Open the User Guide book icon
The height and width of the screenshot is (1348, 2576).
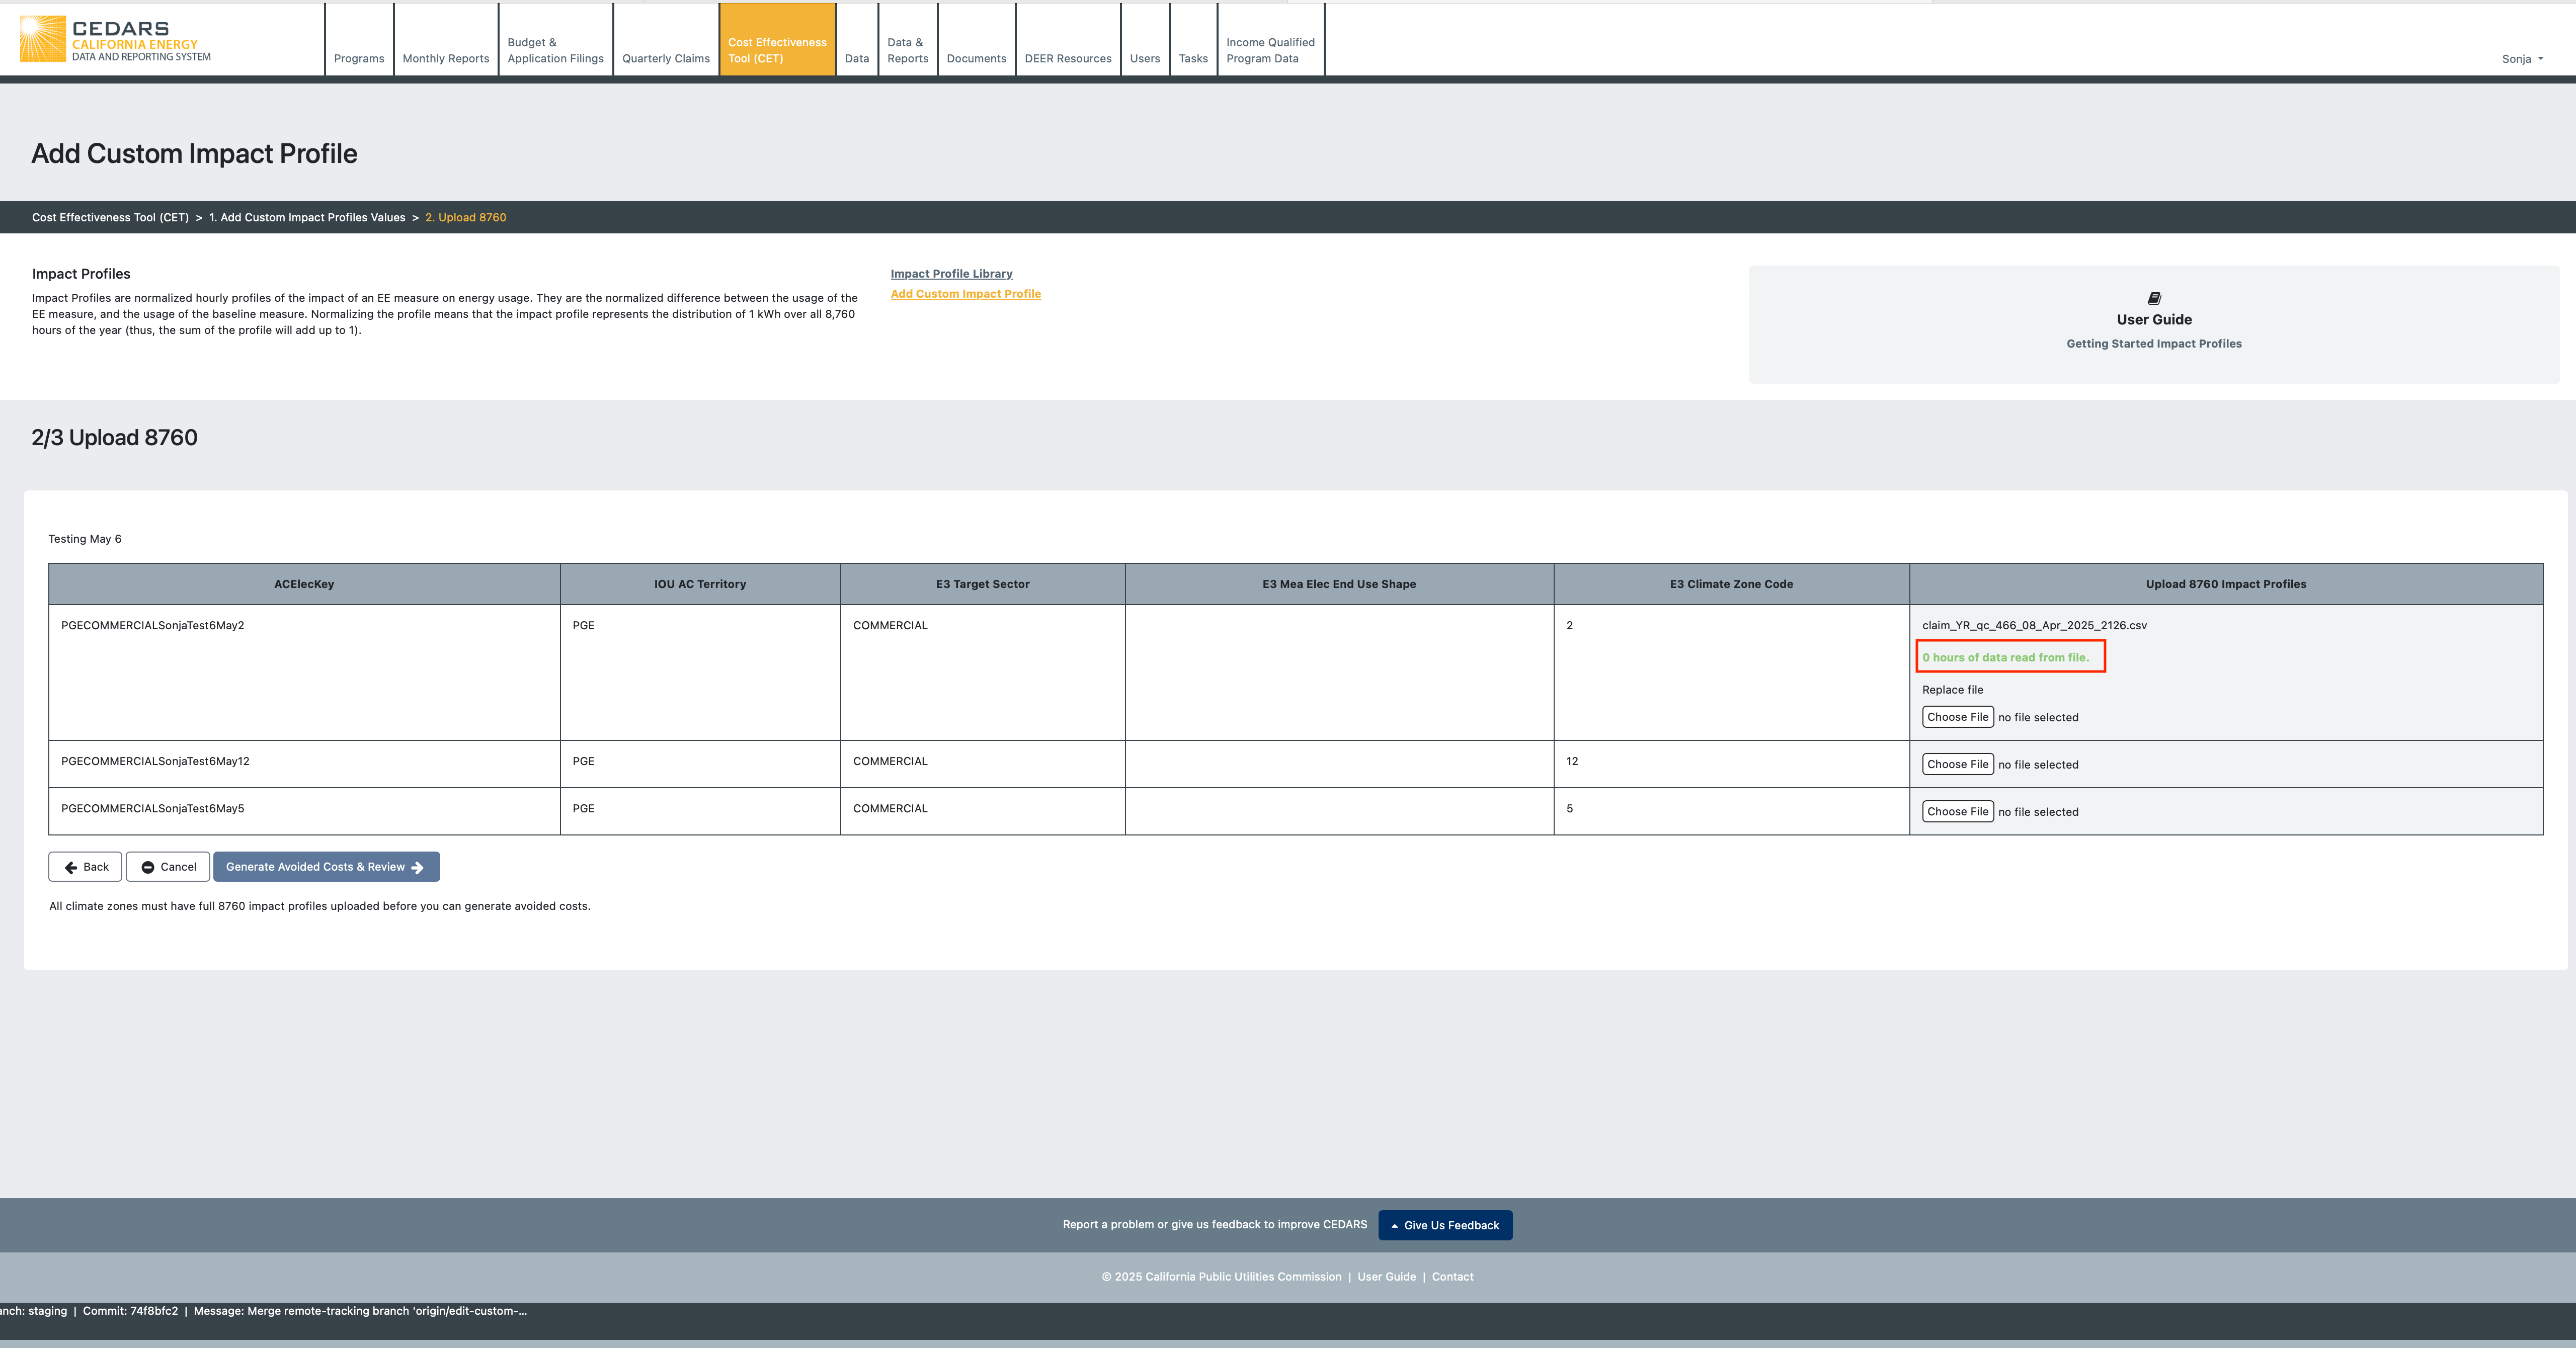pyautogui.click(x=2154, y=298)
